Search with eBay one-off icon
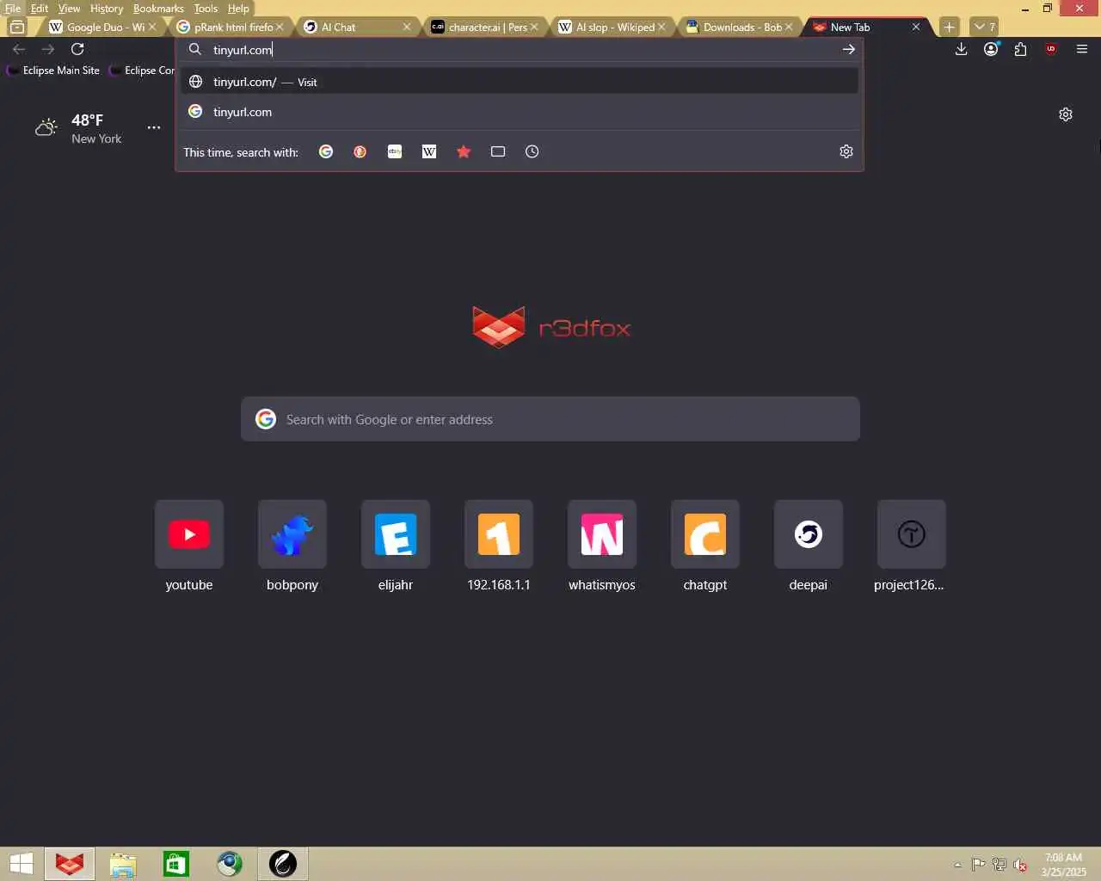 point(395,151)
